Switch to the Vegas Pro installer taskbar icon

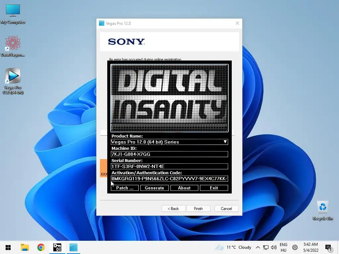pyautogui.click(x=73, y=247)
